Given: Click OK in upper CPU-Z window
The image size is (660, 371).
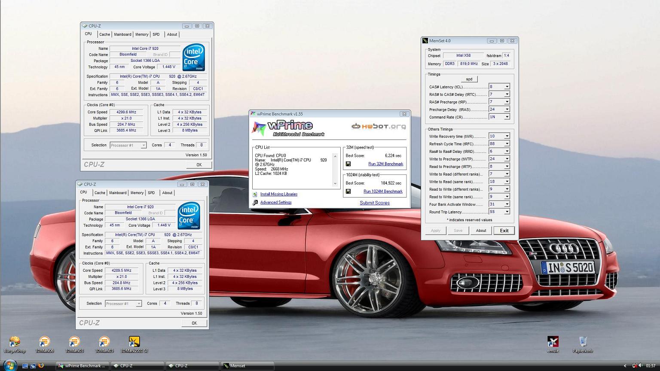Looking at the screenshot, I should tap(199, 164).
